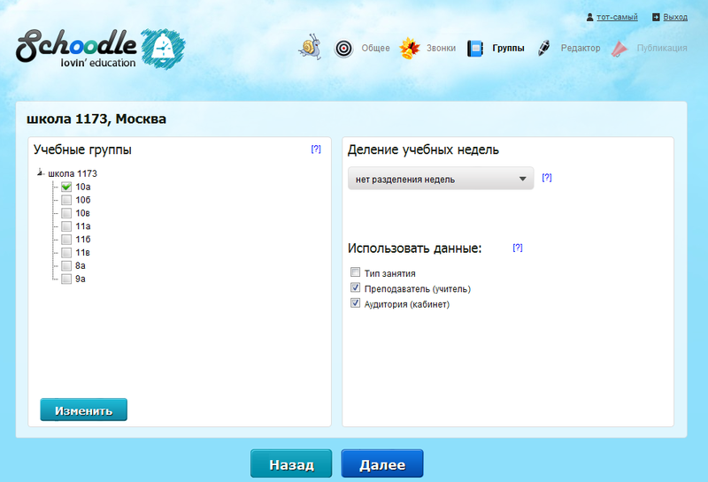The image size is (708, 482).
Task: Select the школа 1173 tree root label
Action: click(x=73, y=173)
